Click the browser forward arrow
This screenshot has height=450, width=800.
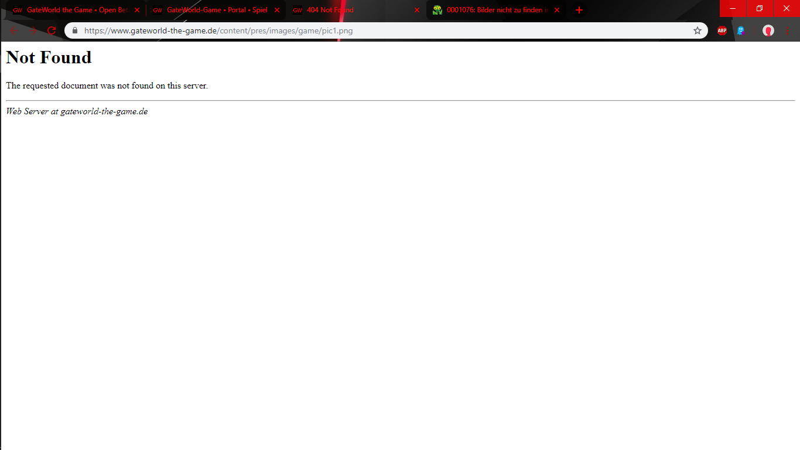[x=33, y=30]
